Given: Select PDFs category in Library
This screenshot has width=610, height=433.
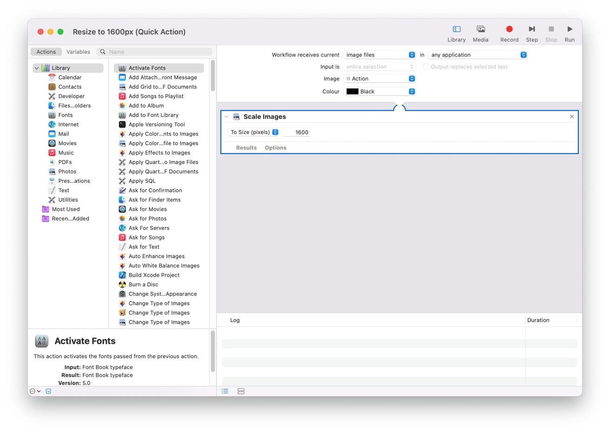Looking at the screenshot, I should 65,162.
